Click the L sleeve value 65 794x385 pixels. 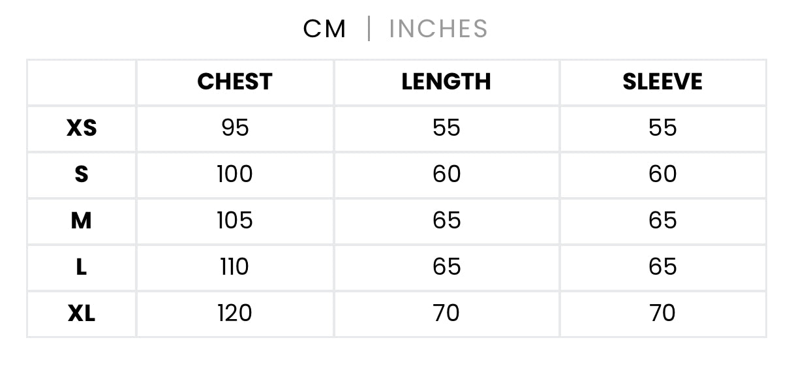[662, 267]
